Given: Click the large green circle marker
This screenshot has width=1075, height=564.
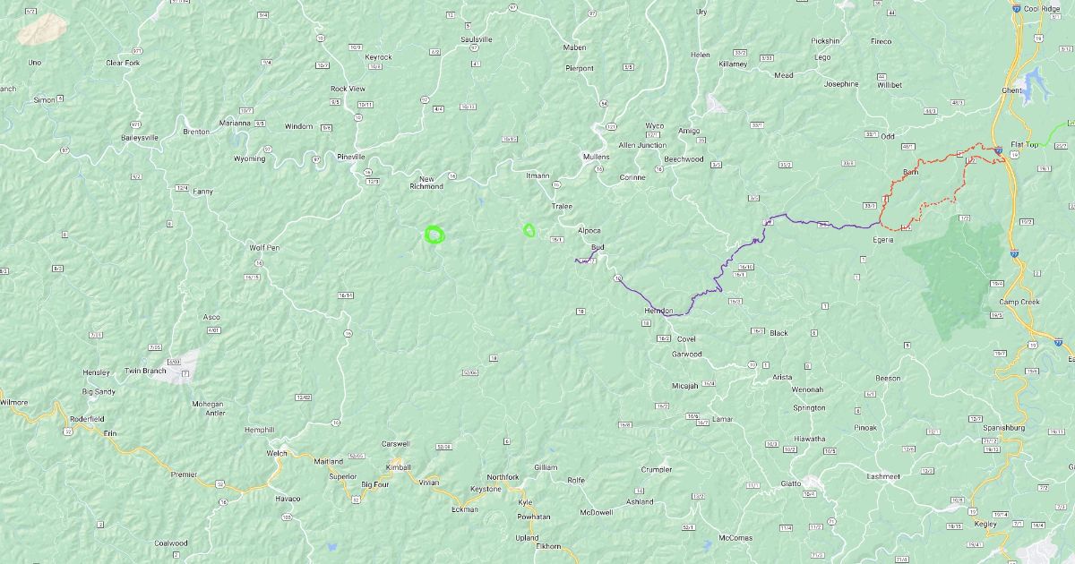Looking at the screenshot, I should point(434,235).
